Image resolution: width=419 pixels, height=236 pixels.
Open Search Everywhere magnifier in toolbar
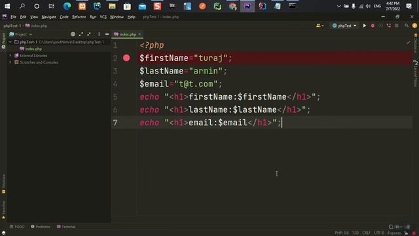click(x=407, y=26)
